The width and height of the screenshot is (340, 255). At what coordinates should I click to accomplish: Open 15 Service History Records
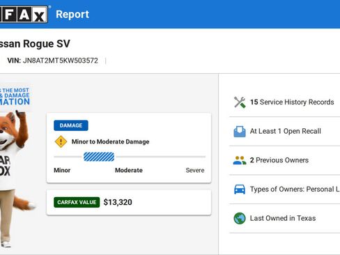coord(292,102)
